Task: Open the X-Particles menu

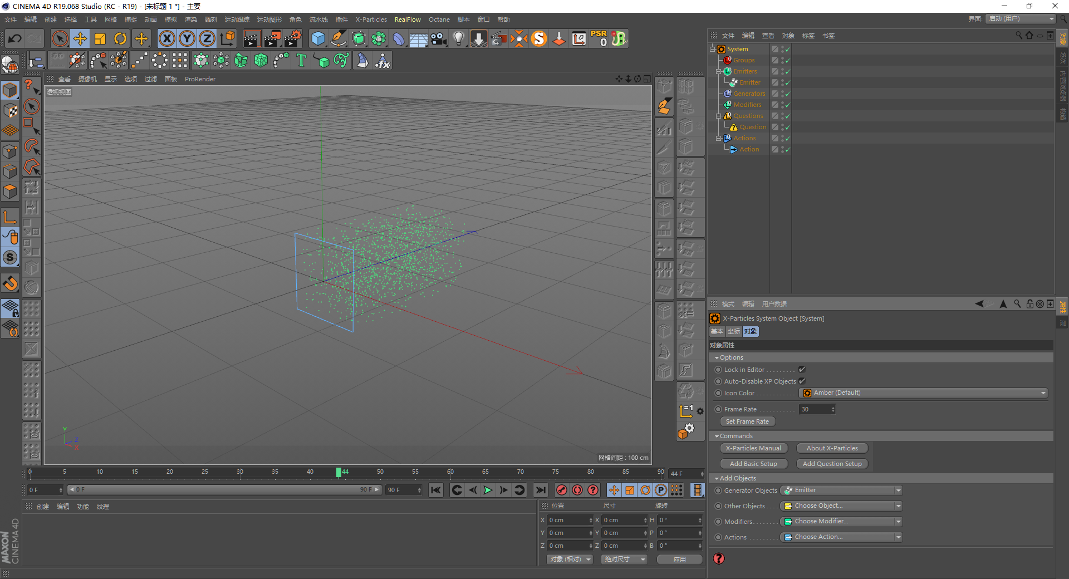Action: 371,19
